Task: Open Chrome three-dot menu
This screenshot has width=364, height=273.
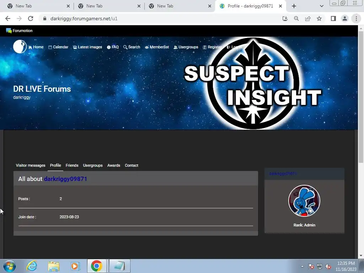Action: 356,18
